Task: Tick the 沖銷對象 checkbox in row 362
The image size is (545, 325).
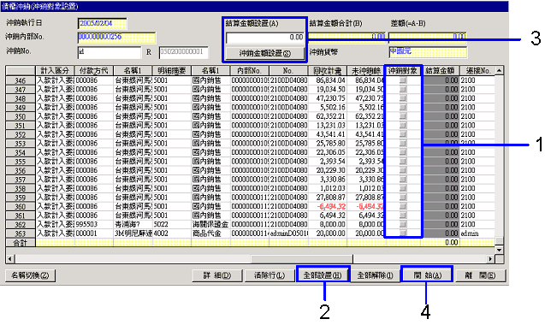Action: click(403, 224)
